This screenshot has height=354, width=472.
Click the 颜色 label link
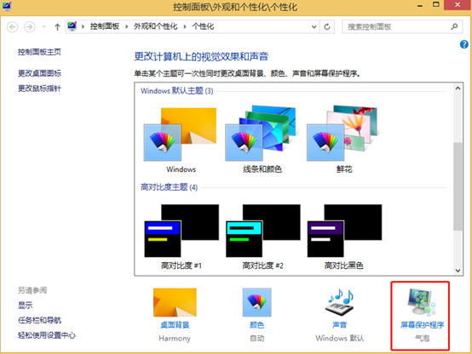(256, 325)
